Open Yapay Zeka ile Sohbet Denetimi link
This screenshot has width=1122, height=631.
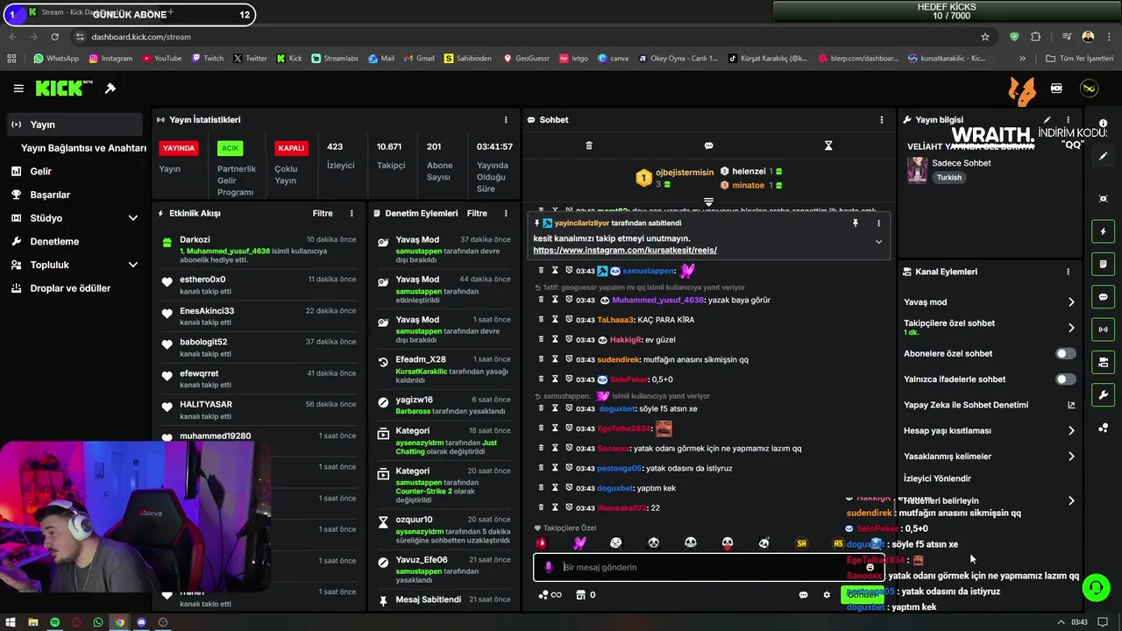(x=989, y=405)
